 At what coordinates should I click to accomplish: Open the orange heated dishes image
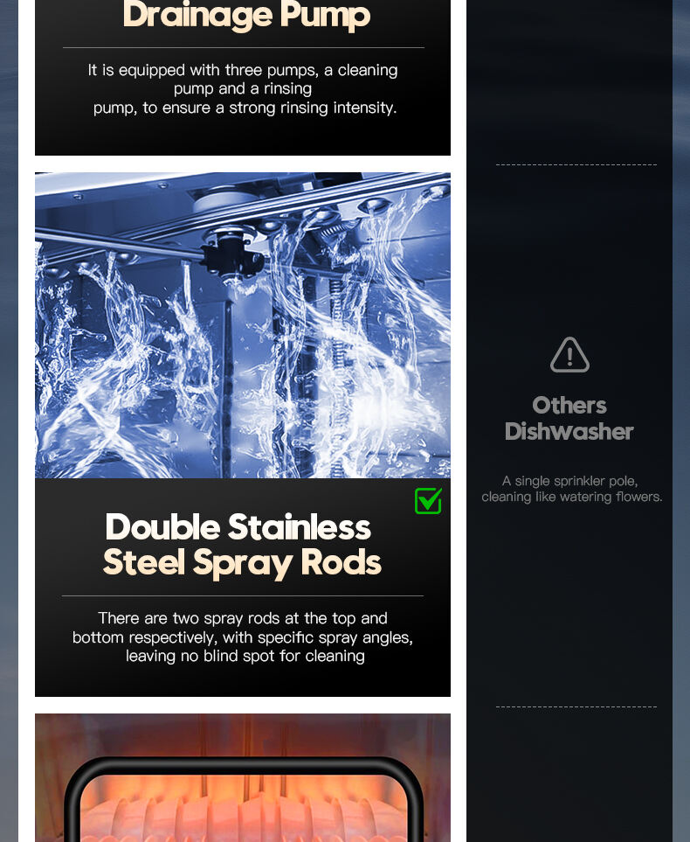(243, 777)
